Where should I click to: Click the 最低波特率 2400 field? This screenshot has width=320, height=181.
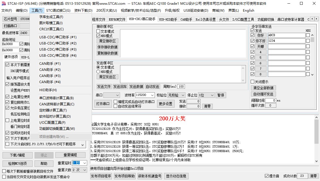click(x=25, y=33)
